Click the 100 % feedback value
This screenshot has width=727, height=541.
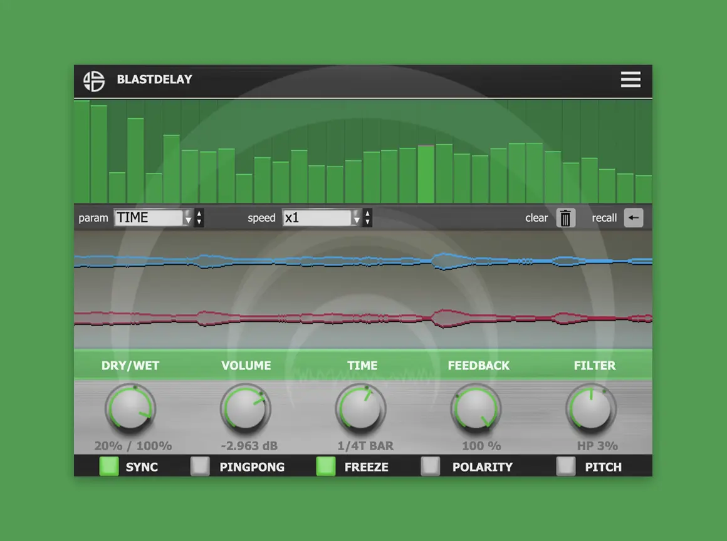481,446
